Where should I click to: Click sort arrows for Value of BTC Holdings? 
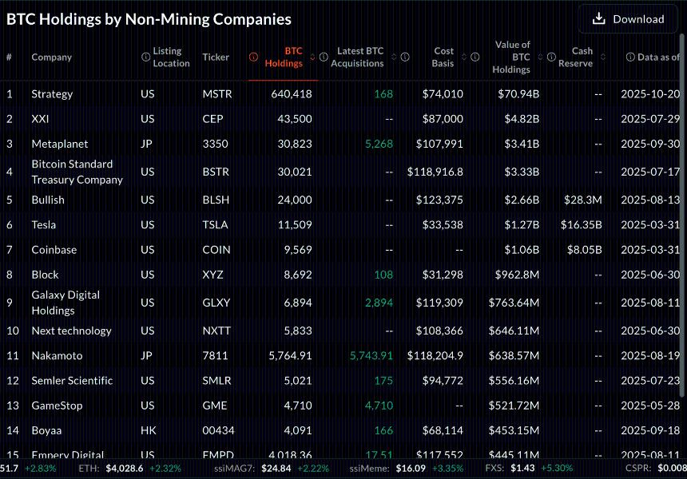(540, 57)
